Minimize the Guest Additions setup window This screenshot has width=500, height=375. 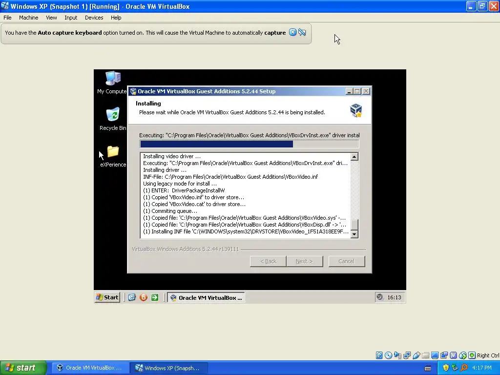tap(350, 91)
